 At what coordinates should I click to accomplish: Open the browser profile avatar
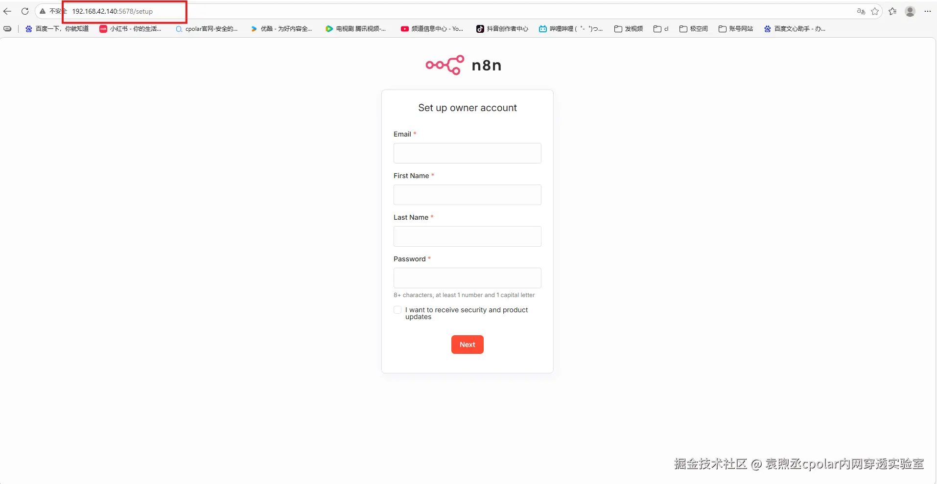click(910, 11)
